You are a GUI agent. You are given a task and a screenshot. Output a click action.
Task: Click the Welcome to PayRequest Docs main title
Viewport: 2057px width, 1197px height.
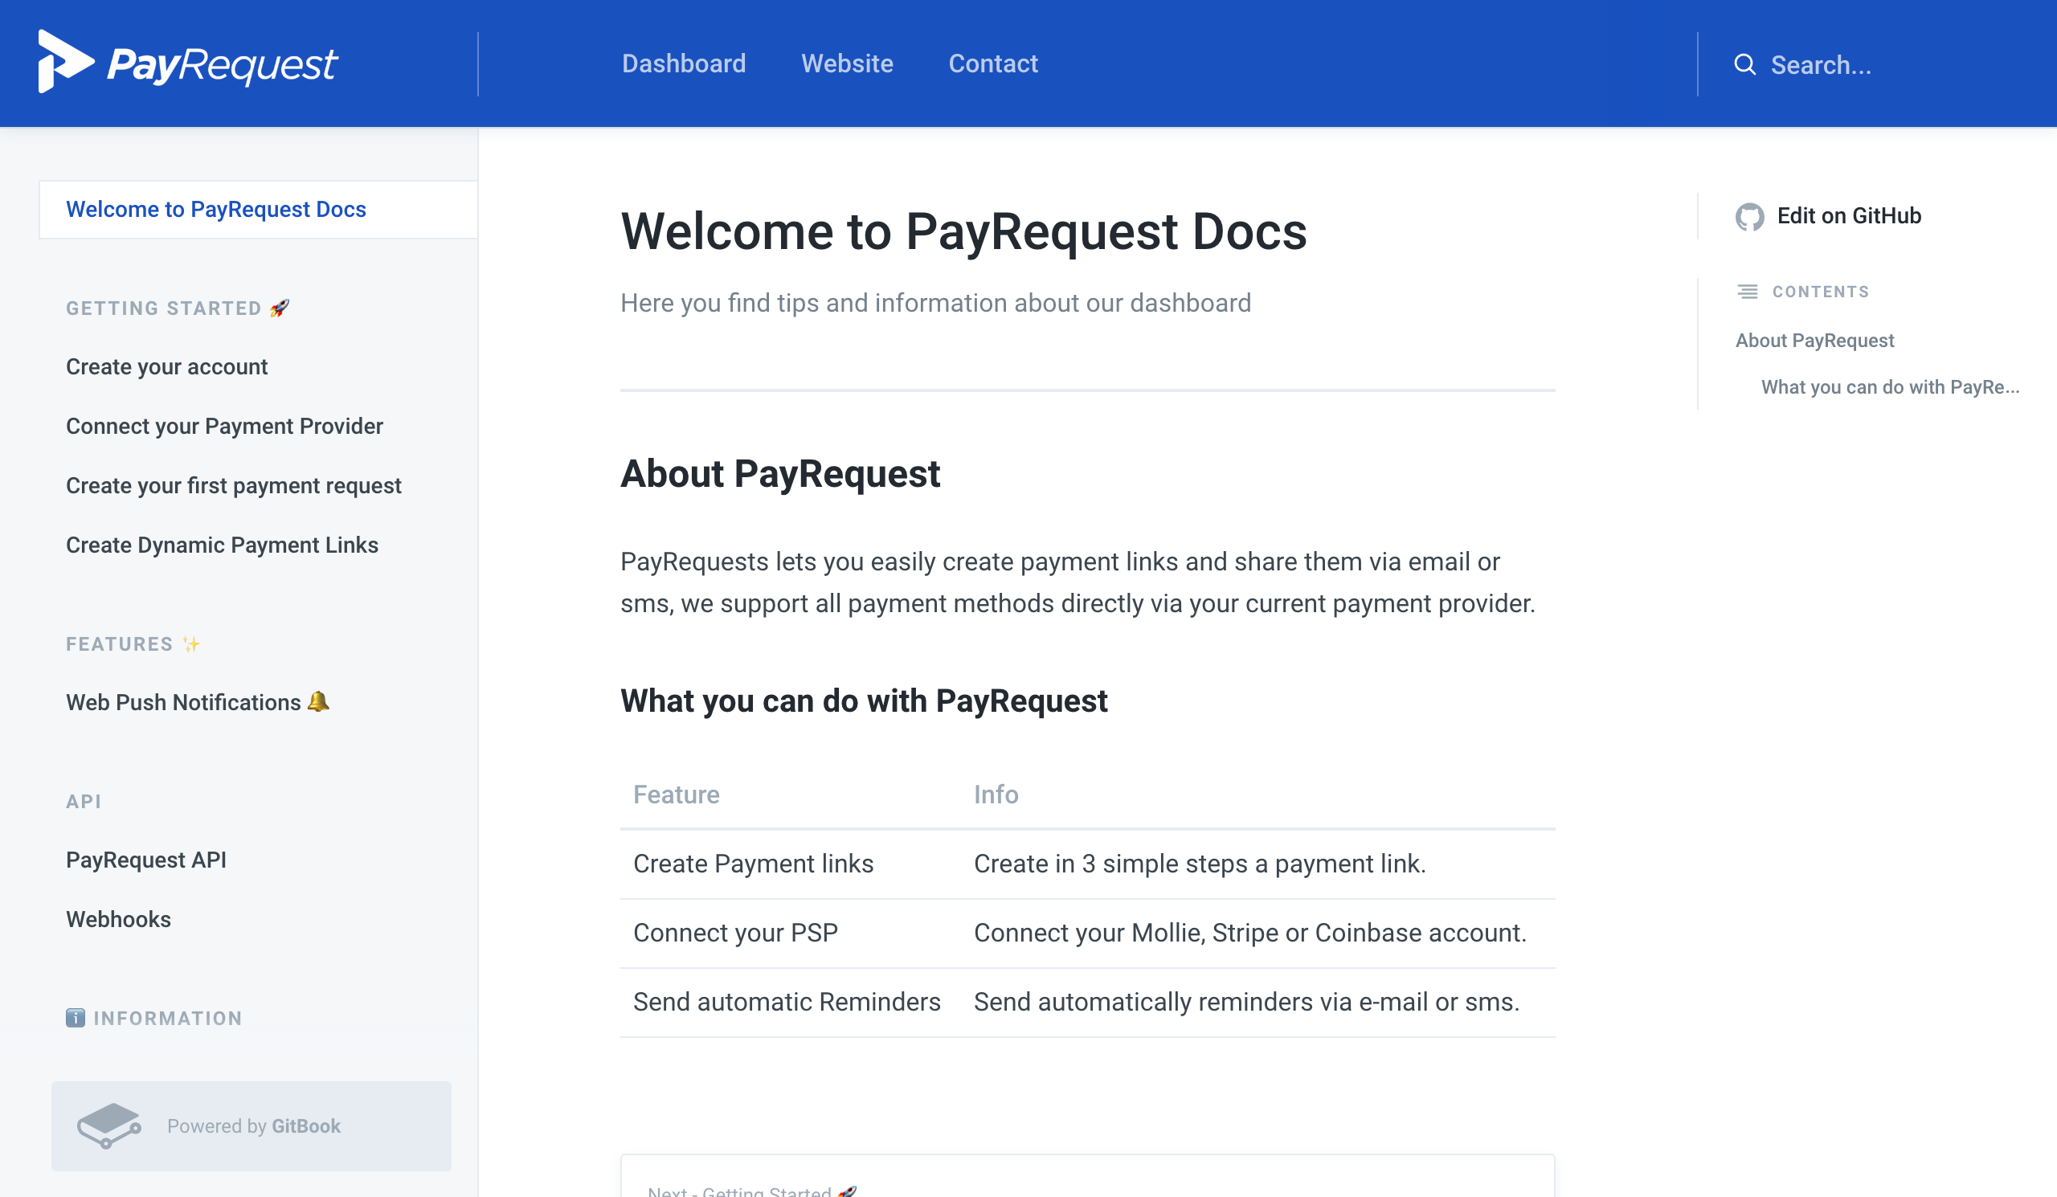(x=963, y=231)
